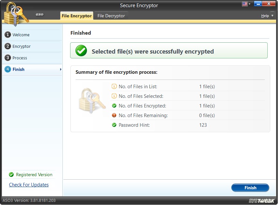Click the info icon beside No. of Files in List
Screen dimensions: 278x205
click(x=114, y=86)
